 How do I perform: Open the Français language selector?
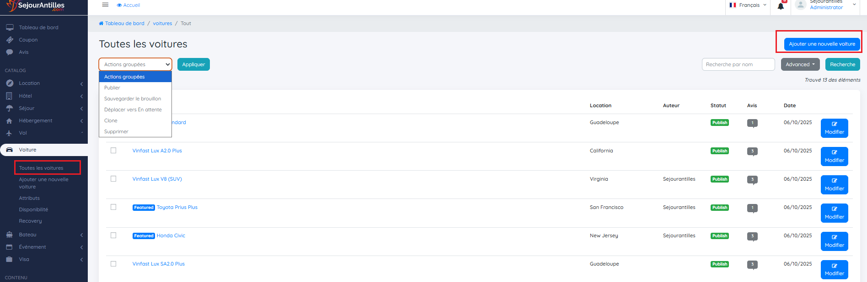pos(748,5)
